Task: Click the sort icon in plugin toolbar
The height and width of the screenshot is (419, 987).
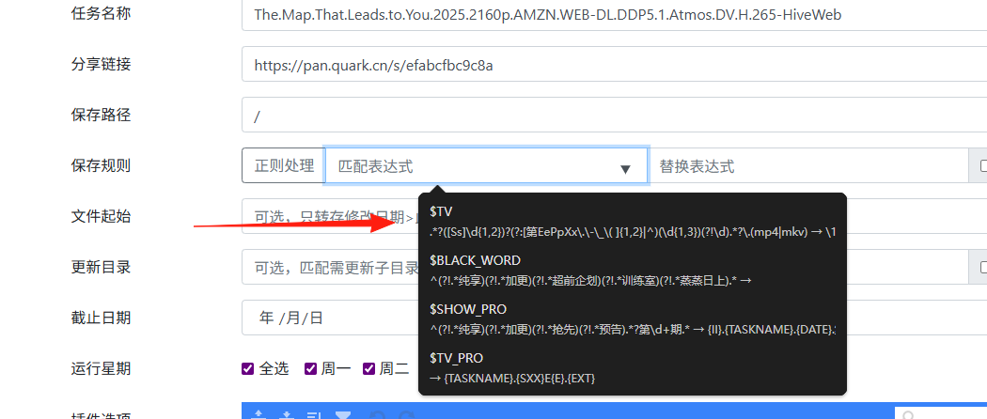Action: 314,414
